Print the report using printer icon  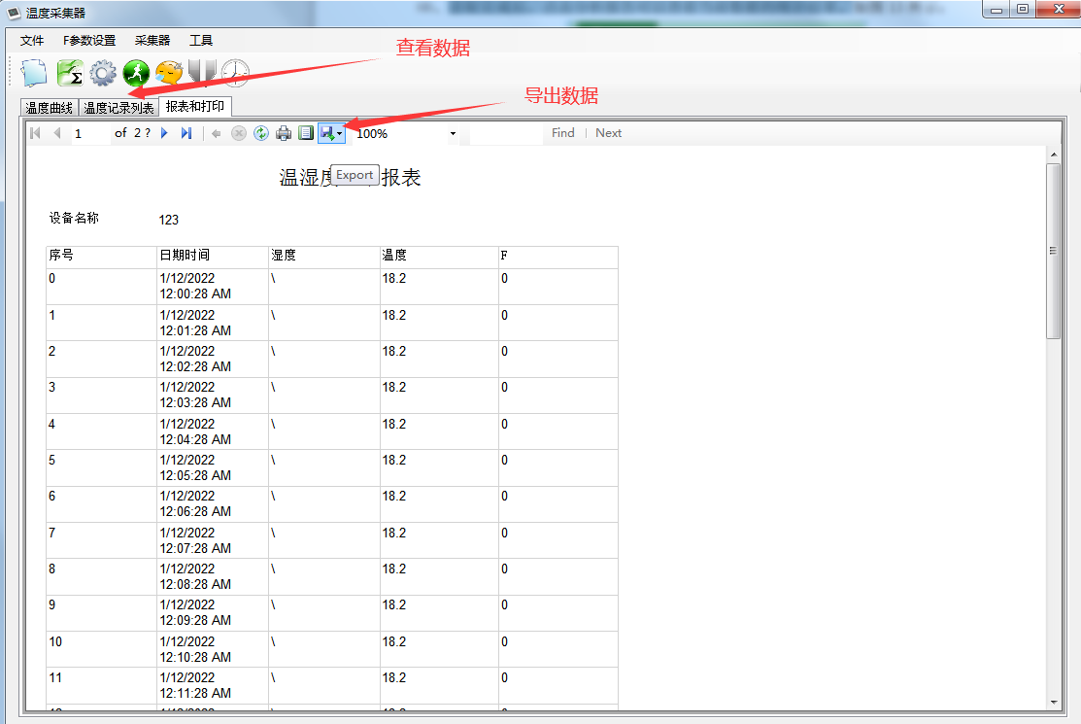(x=284, y=133)
